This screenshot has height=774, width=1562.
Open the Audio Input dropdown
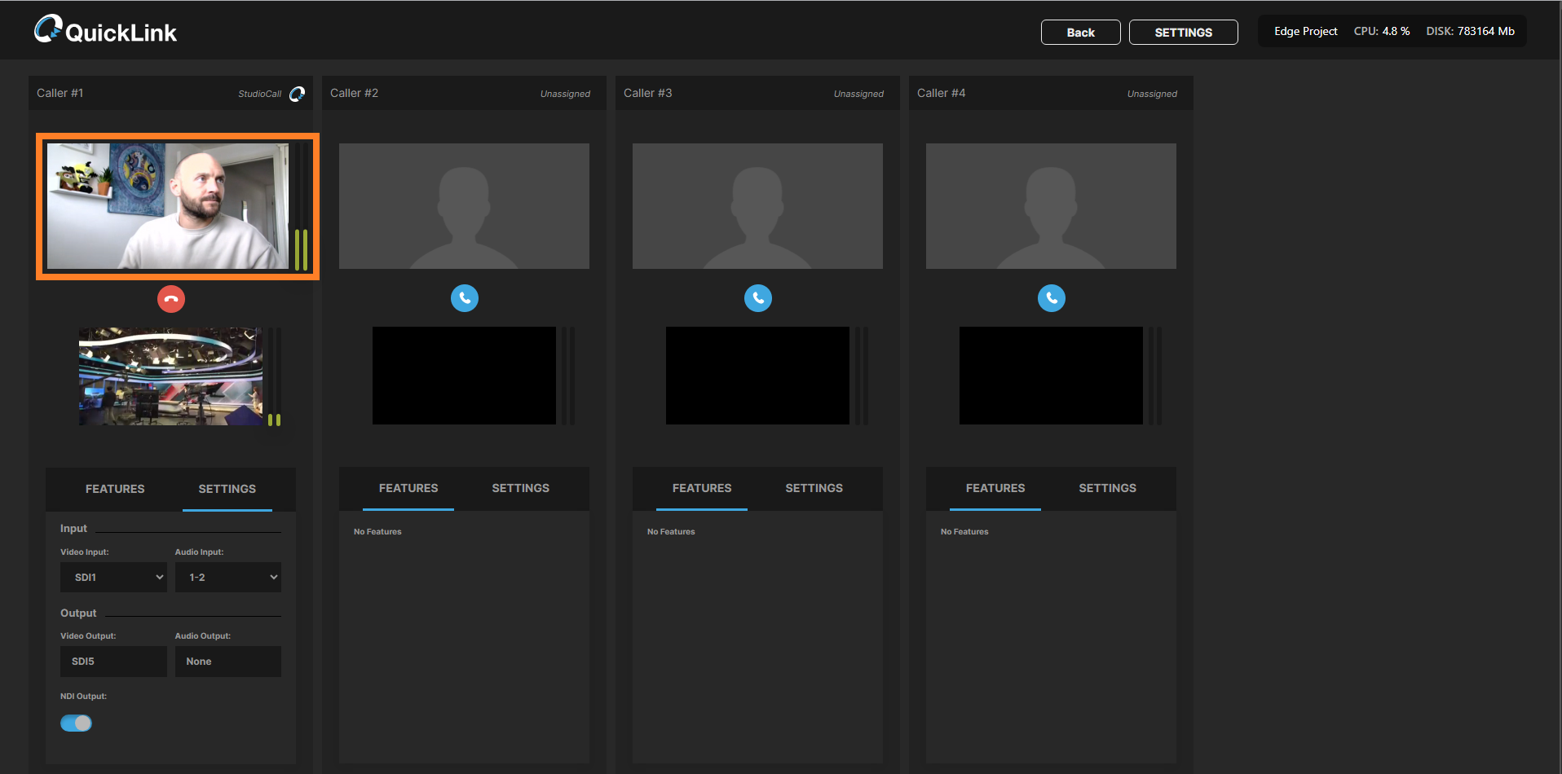(x=227, y=577)
